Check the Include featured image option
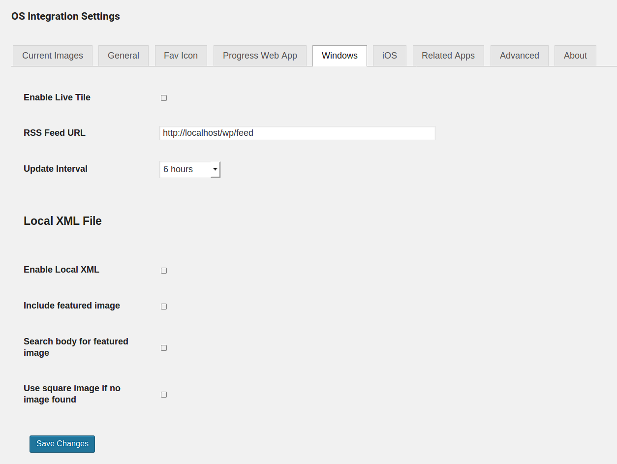Screen dimensions: 617x464 [x=164, y=307]
